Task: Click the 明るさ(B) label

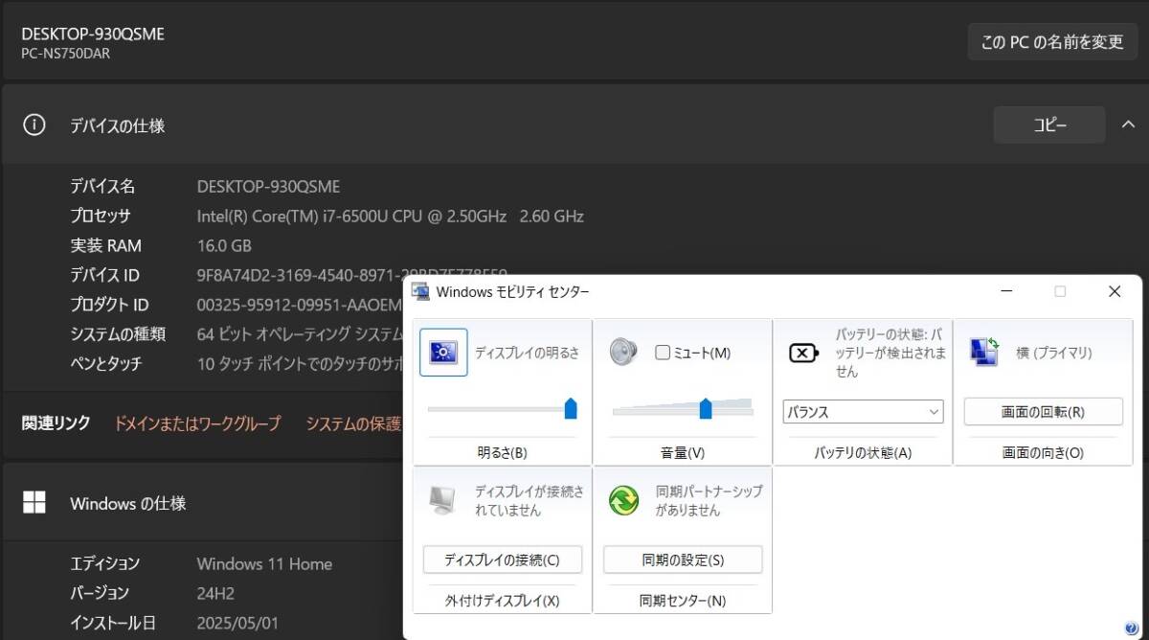Action: tap(502, 452)
